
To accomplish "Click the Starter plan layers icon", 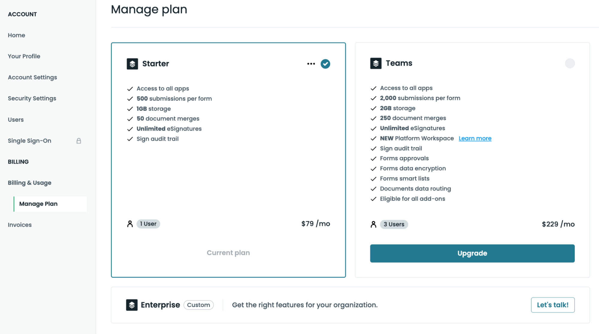I will click(x=132, y=64).
